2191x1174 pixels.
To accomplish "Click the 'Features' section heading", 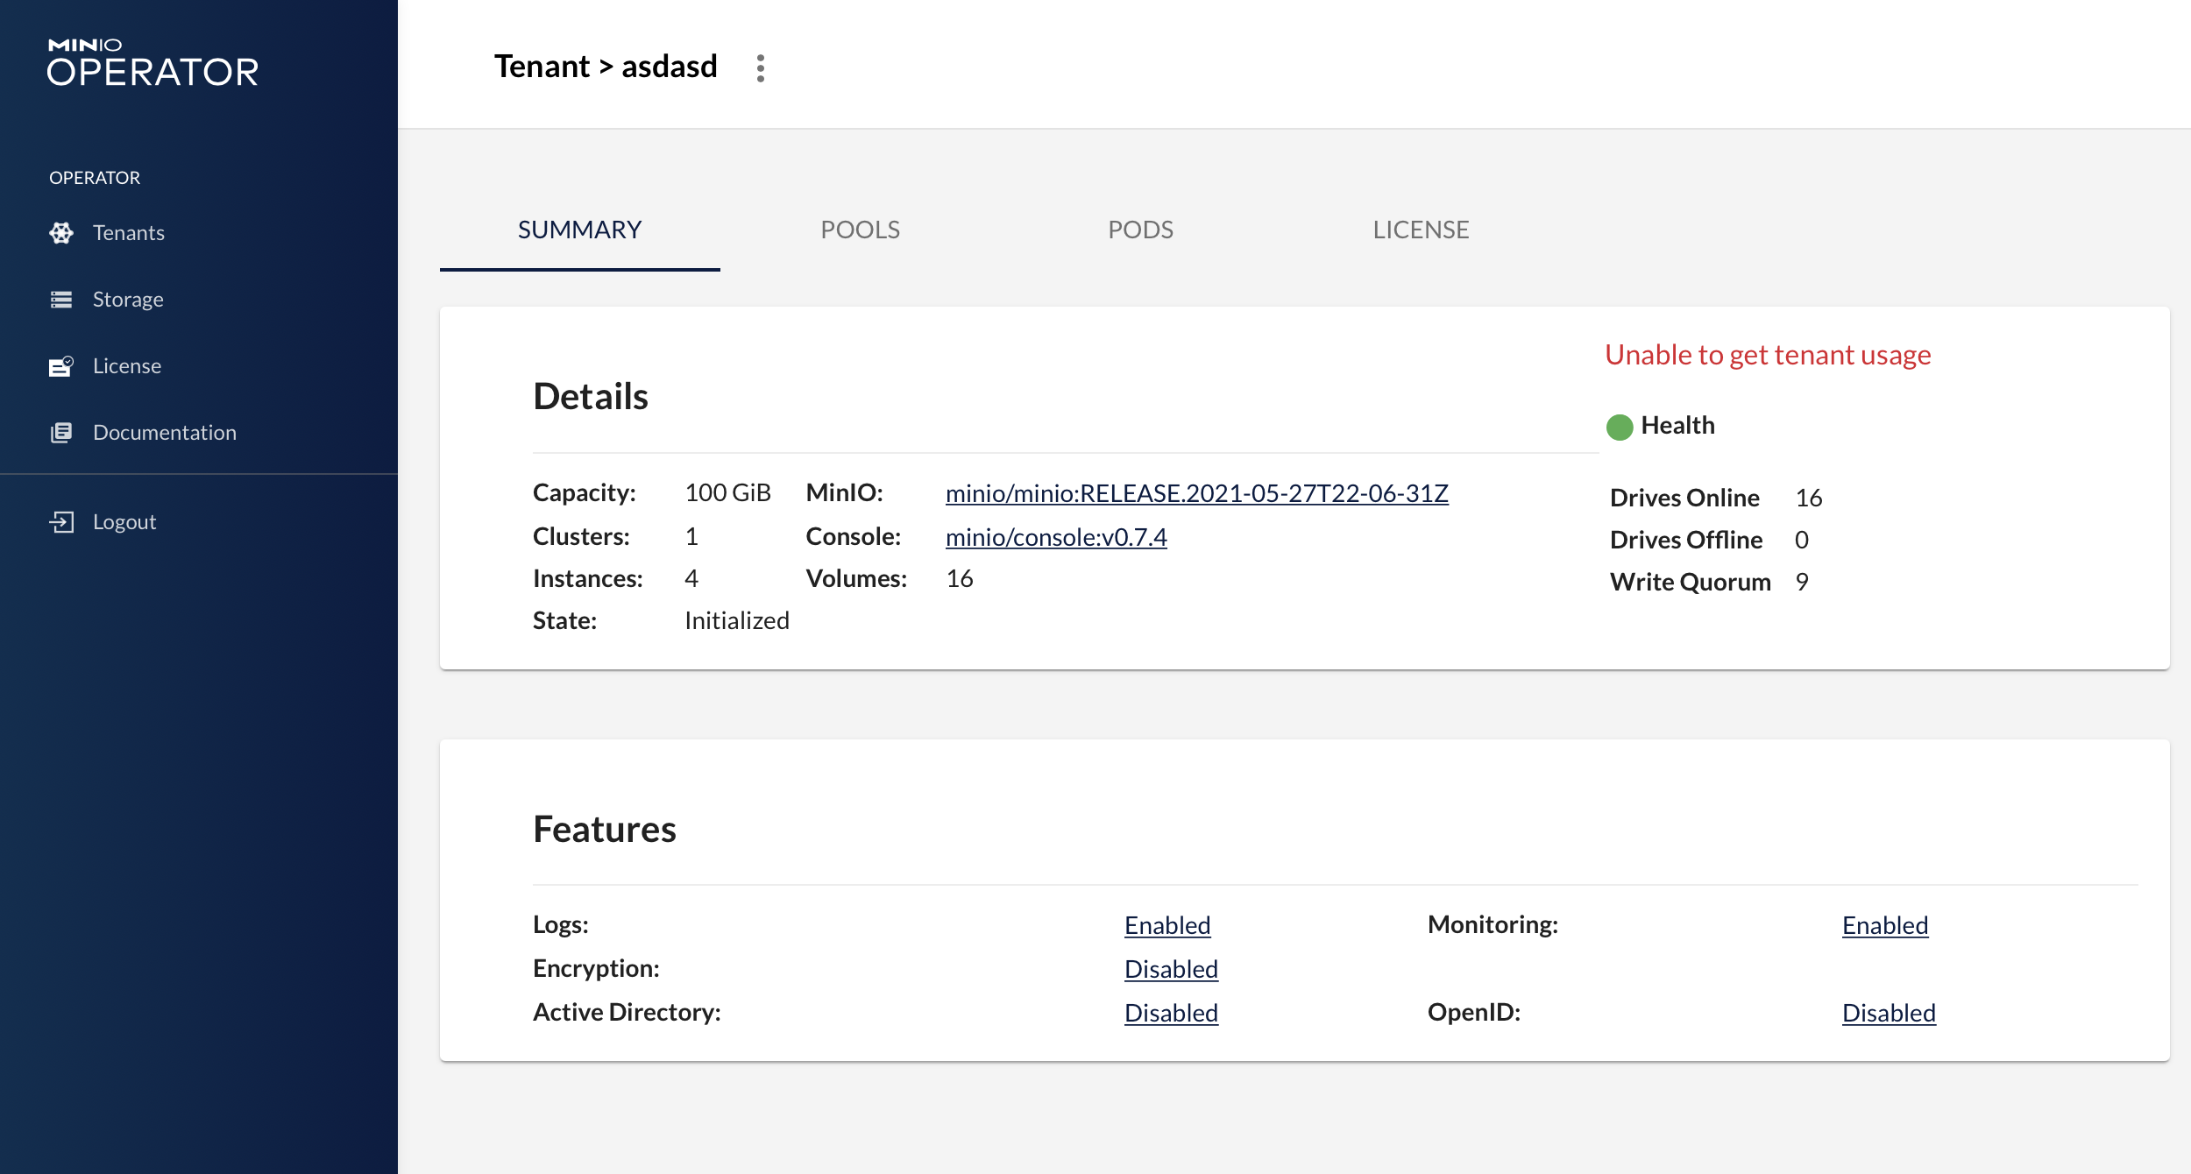I will [x=605, y=830].
